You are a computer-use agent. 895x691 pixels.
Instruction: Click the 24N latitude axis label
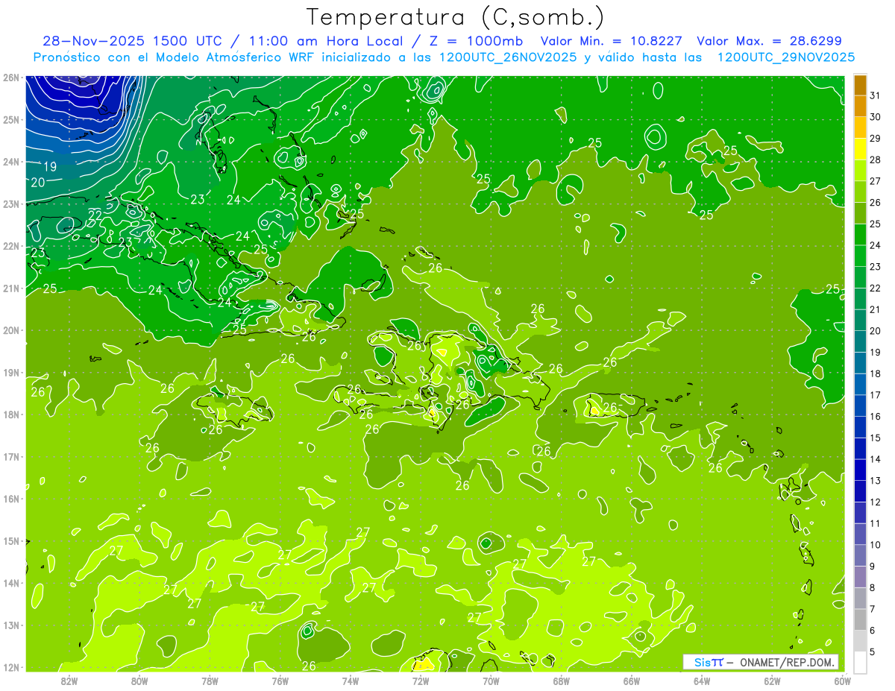pos(11,162)
